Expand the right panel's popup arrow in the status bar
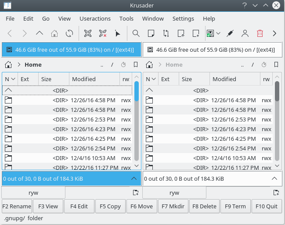Viewport: 285px width, 225px height. (x=274, y=179)
